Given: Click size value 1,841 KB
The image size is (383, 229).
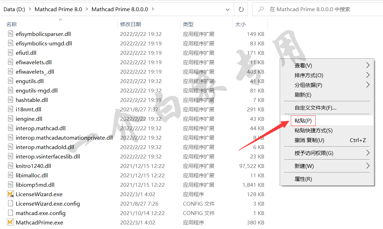Looking at the screenshot, I should (253, 185).
